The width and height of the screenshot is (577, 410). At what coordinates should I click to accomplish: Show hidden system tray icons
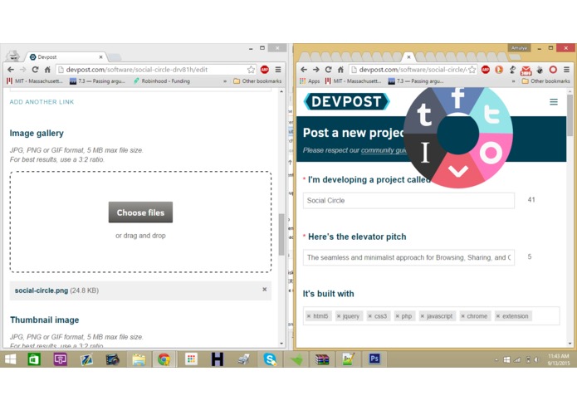tap(496, 360)
